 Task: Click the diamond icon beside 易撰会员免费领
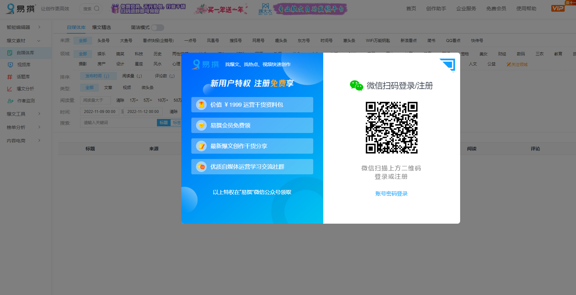coord(201,125)
